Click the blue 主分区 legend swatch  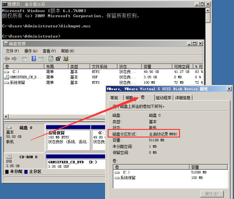(26, 172)
